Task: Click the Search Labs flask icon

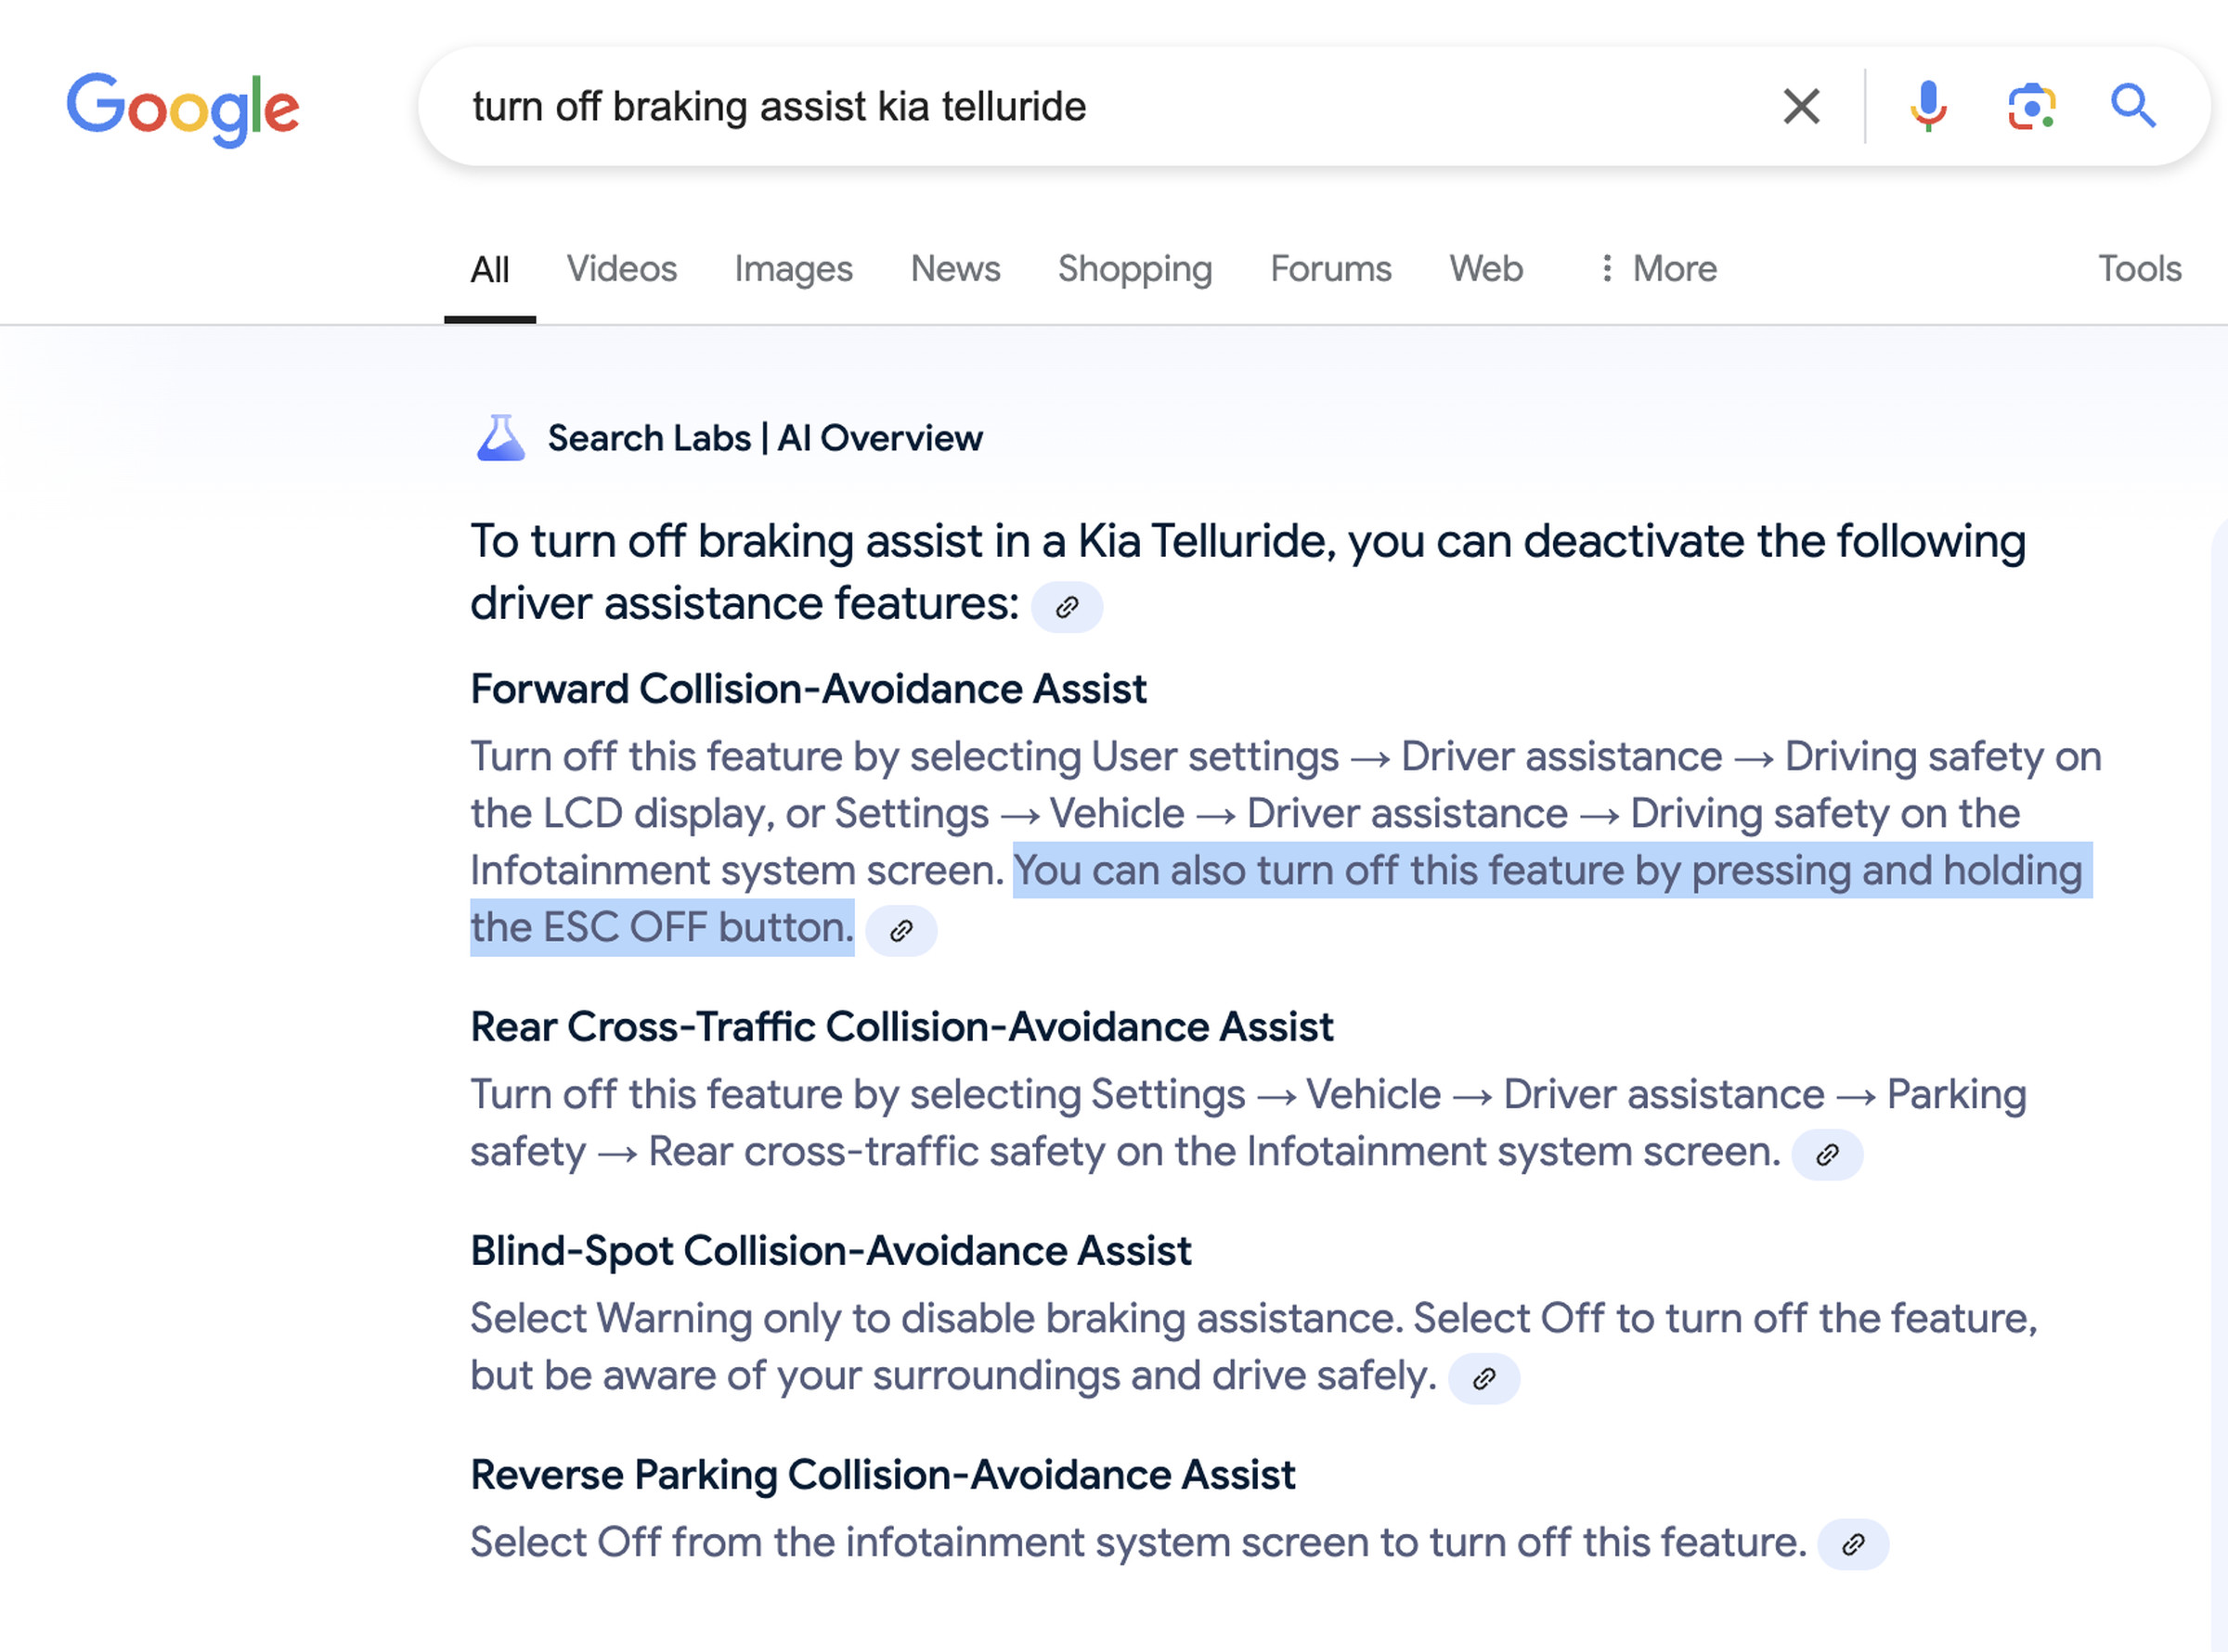Action: (x=501, y=438)
